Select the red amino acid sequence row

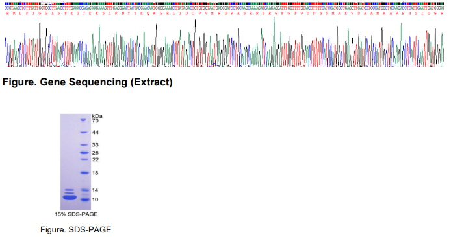coord(225,14)
